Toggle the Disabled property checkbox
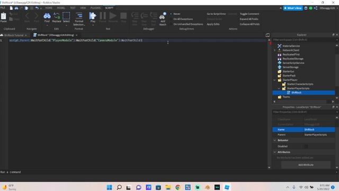The width and height of the screenshot is (339, 191). [x=306, y=146]
